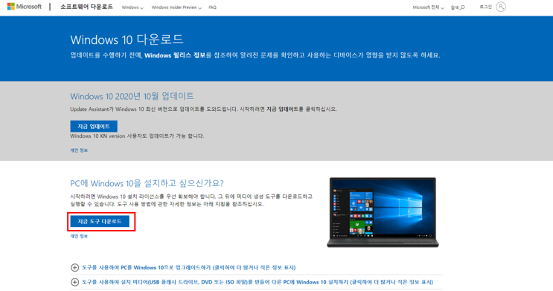
Task: Expand the plus icon for 설치 미디어 section
Action: 74,282
